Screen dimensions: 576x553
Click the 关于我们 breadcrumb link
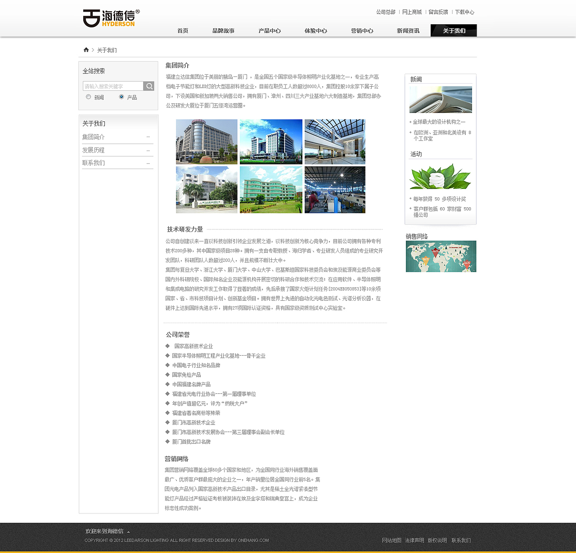[x=107, y=50]
